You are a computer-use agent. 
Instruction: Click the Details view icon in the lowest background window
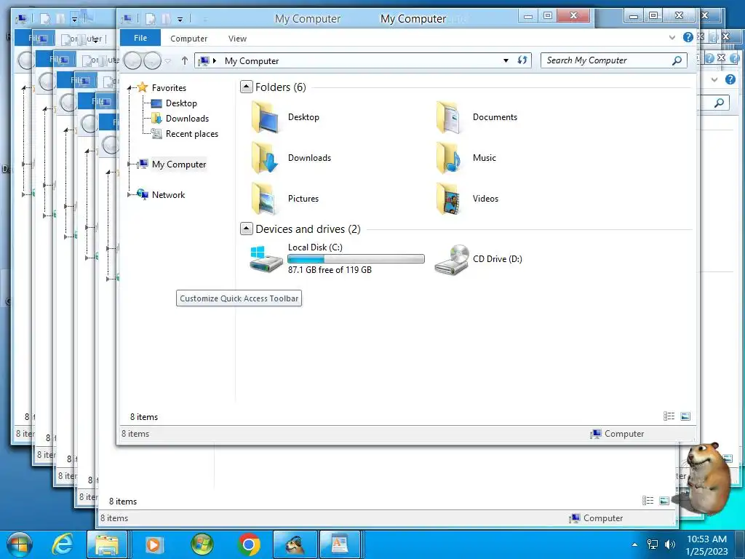648,501
